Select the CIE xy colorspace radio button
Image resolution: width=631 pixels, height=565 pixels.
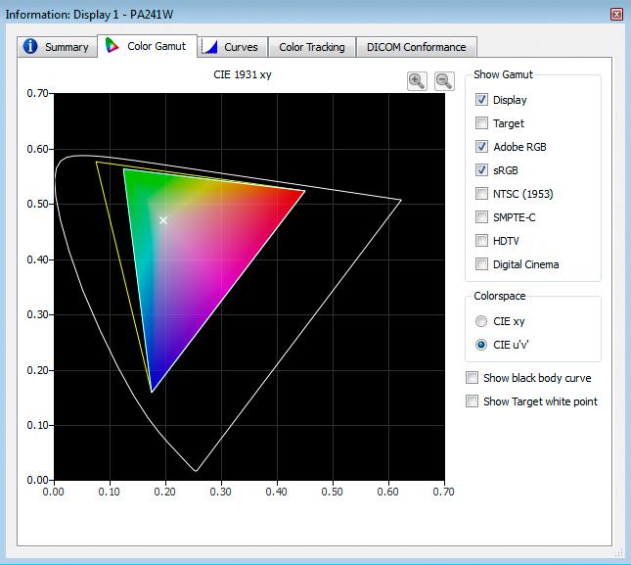pyautogui.click(x=481, y=321)
